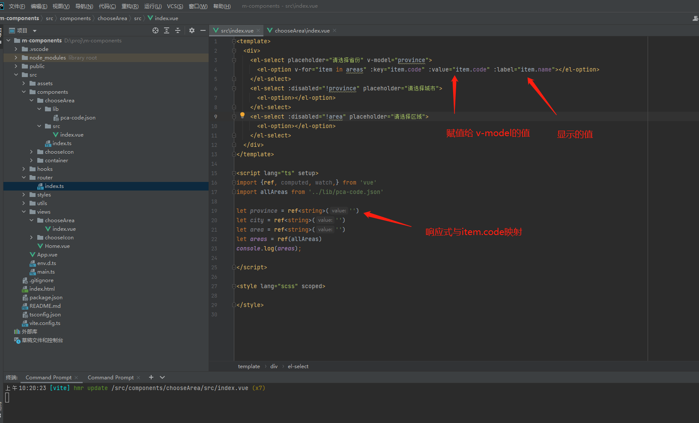This screenshot has width=699, height=423.
Task: Collapse the views folder
Action: [24, 212]
